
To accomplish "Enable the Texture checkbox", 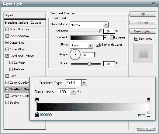I will pyautogui.click(x=11, y=69).
